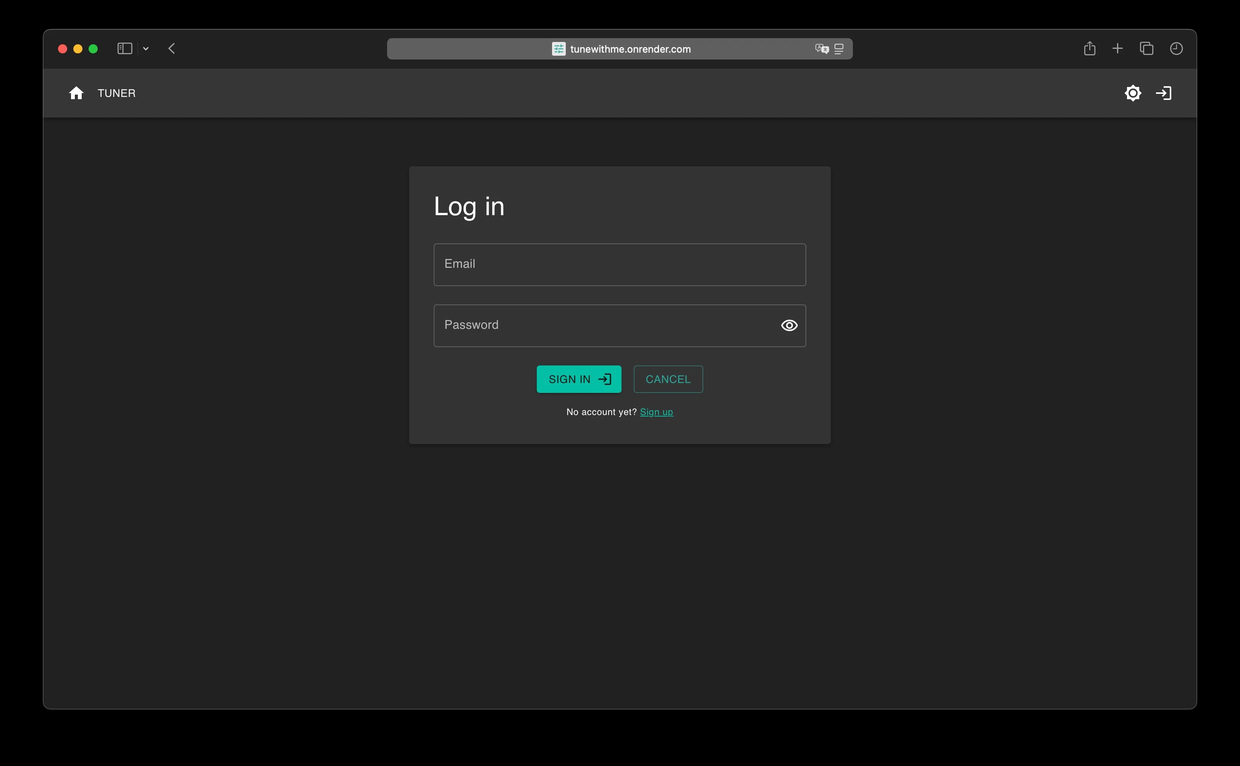Screen dimensions: 1240x766
Task: Toggle the Safari sidebar
Action: [125, 48]
